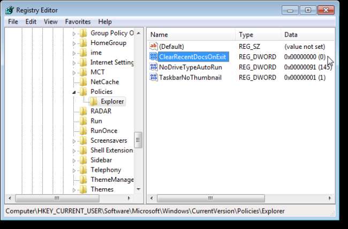Click the Run folder icon
The image size is (348, 229).
(83, 121)
